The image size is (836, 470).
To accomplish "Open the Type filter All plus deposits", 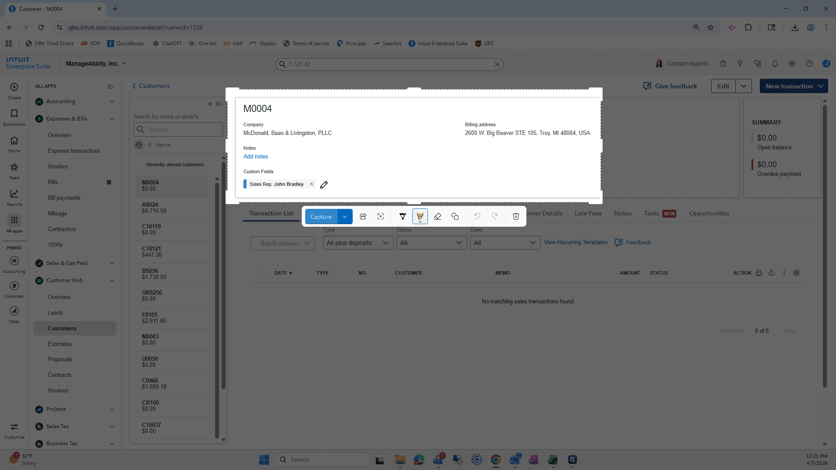I will (x=358, y=243).
